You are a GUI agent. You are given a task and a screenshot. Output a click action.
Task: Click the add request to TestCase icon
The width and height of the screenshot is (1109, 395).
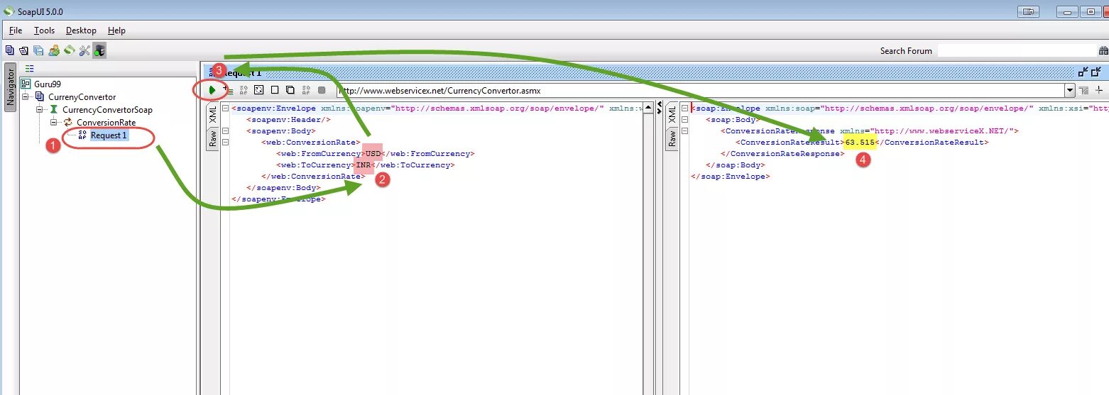point(228,90)
